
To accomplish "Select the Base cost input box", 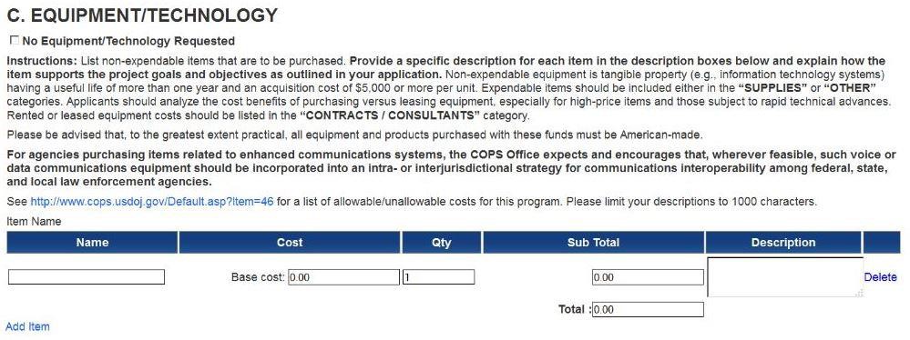I will 343,277.
